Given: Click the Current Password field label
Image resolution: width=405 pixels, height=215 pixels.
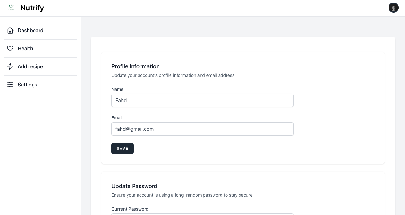Looking at the screenshot, I should pyautogui.click(x=130, y=209).
